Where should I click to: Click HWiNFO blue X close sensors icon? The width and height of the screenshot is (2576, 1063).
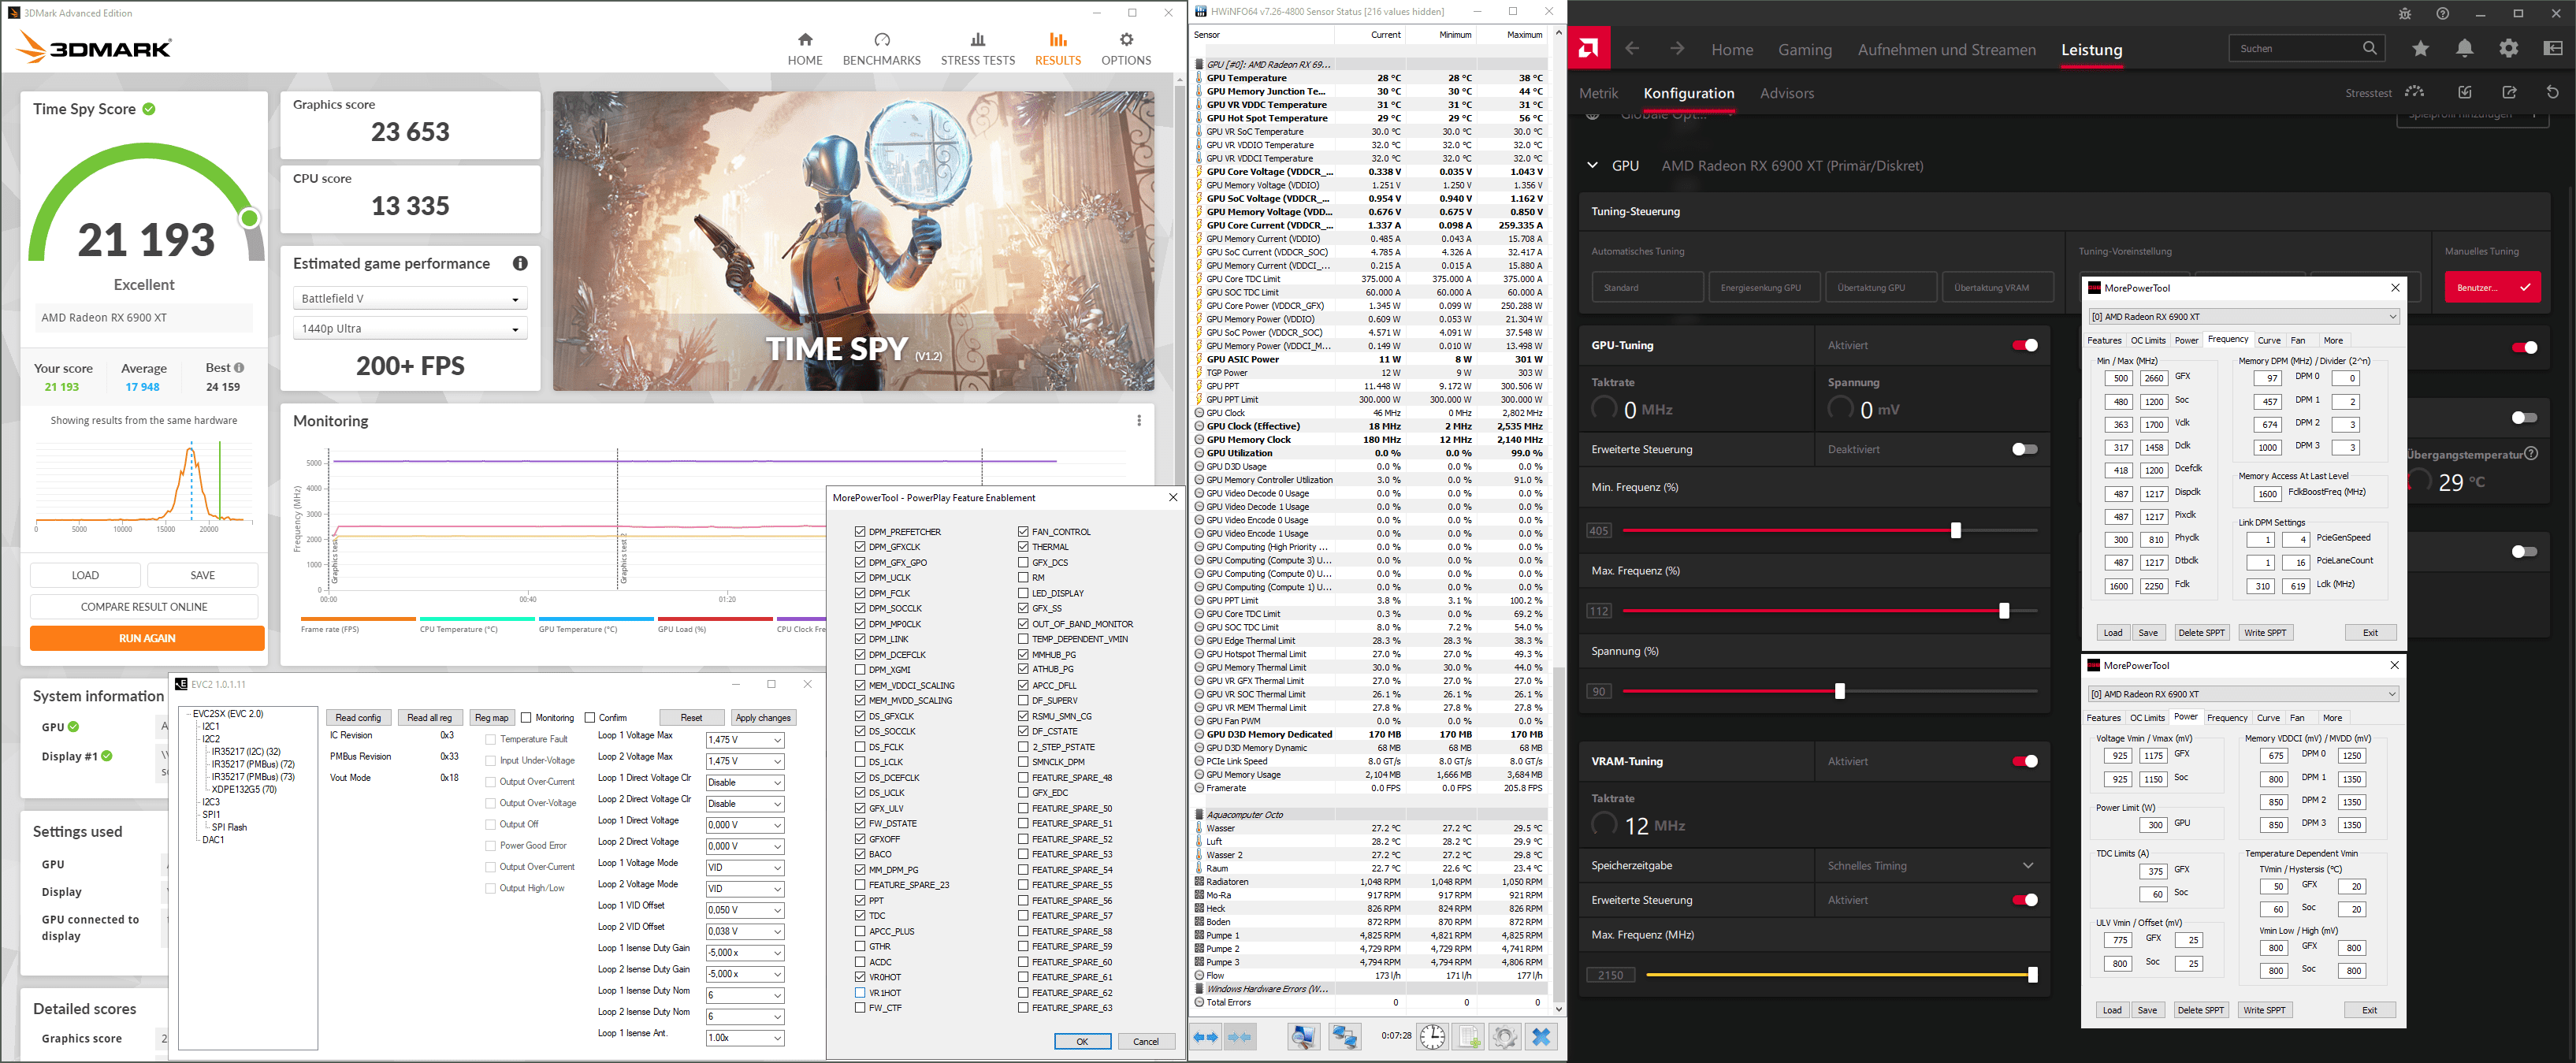click(1542, 1037)
